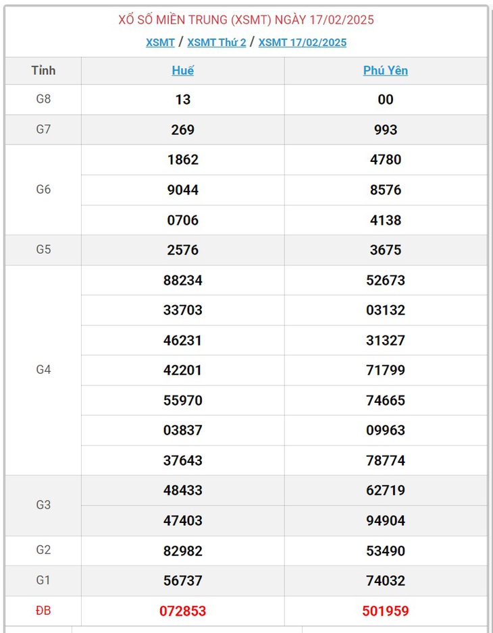Open the Phú Yên province link

tap(386, 70)
